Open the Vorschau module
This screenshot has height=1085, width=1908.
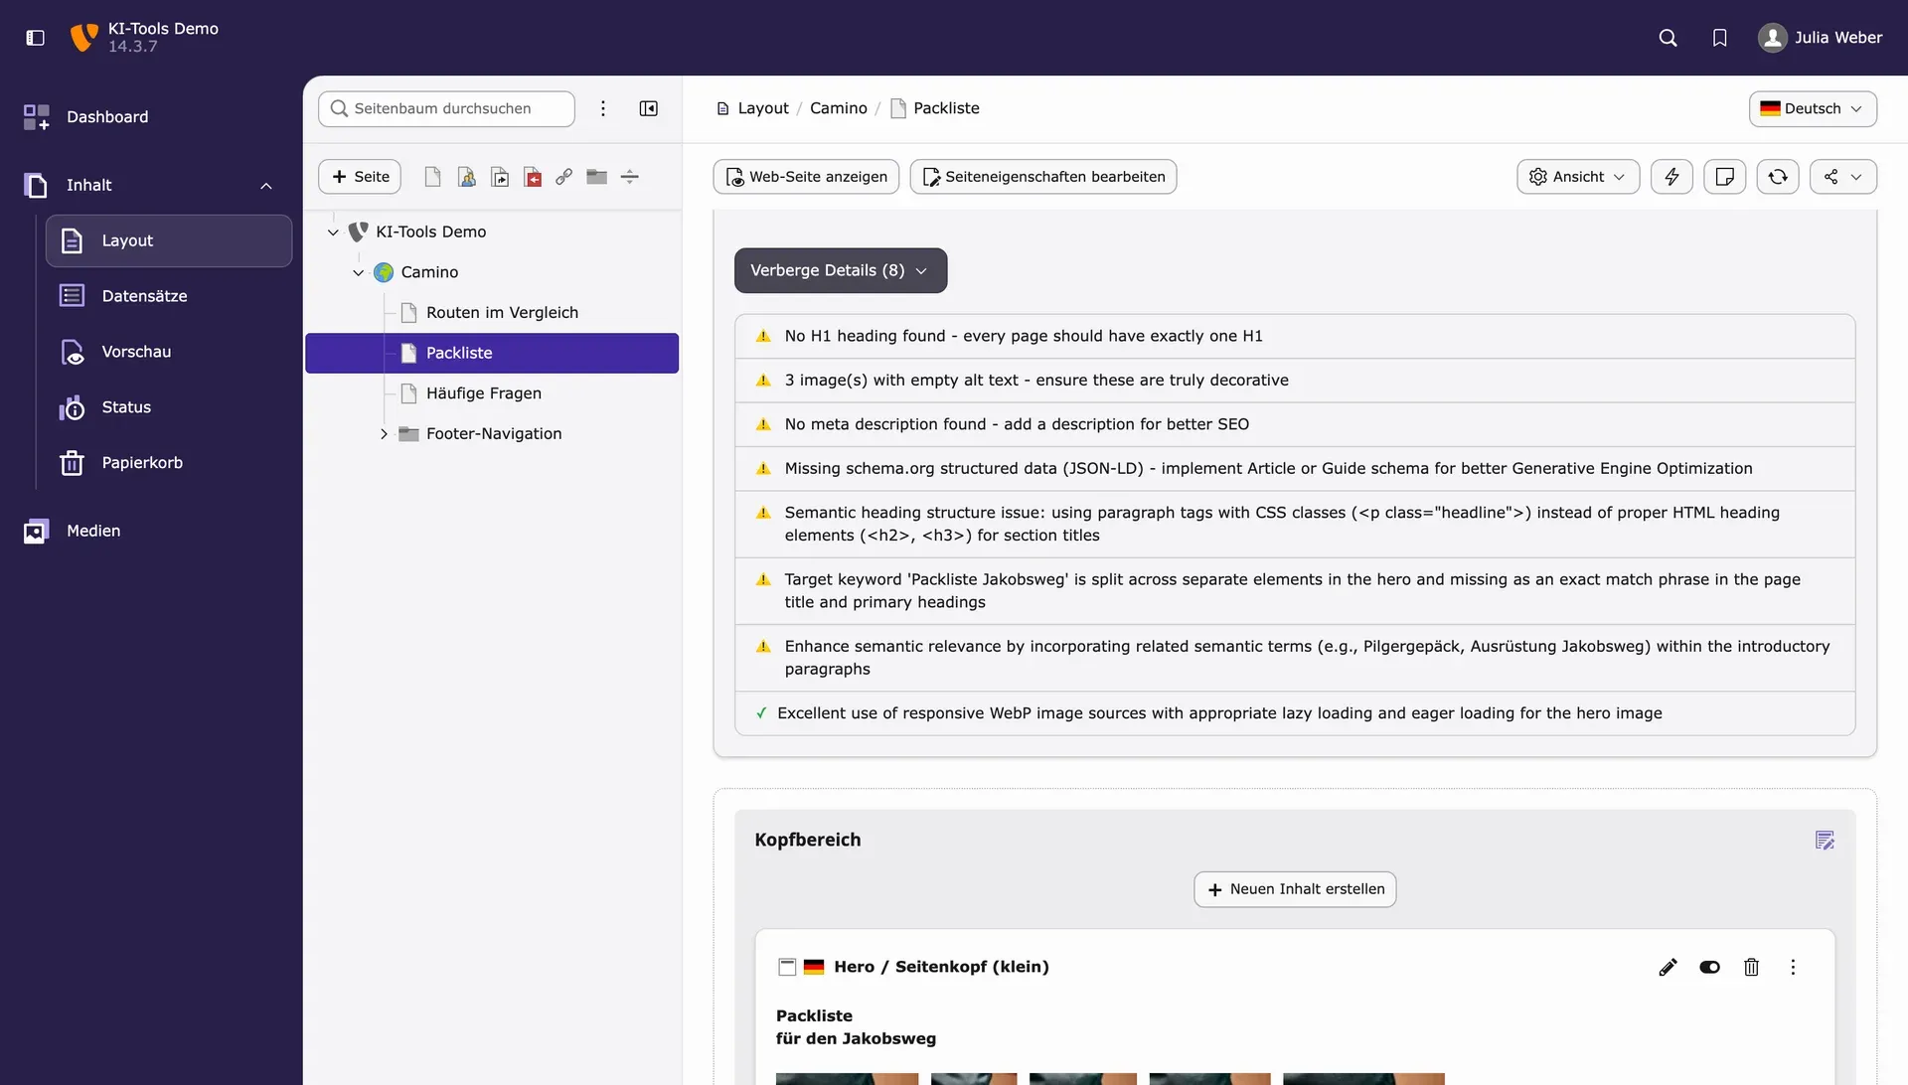pyautogui.click(x=169, y=352)
